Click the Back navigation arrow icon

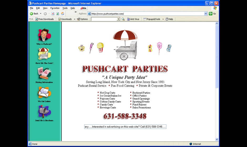(32, 14)
